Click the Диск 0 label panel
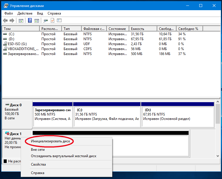The width and height of the screenshot is (222, 179). pos(17,114)
